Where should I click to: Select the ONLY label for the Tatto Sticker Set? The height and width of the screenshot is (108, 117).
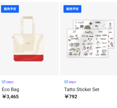coord(72,82)
